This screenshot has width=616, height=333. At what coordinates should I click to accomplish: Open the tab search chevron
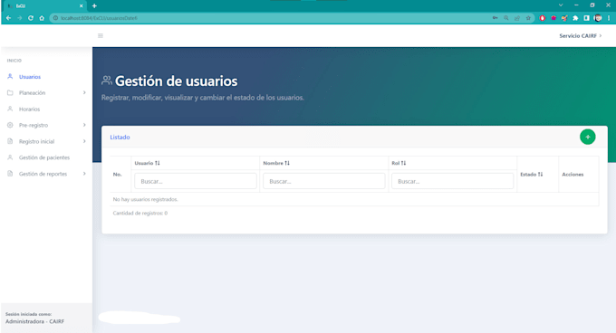(x=561, y=5)
